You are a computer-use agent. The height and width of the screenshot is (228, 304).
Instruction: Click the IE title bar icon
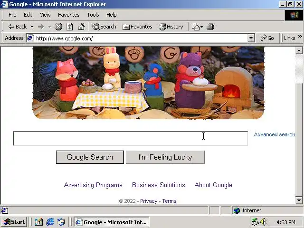tap(5, 4)
